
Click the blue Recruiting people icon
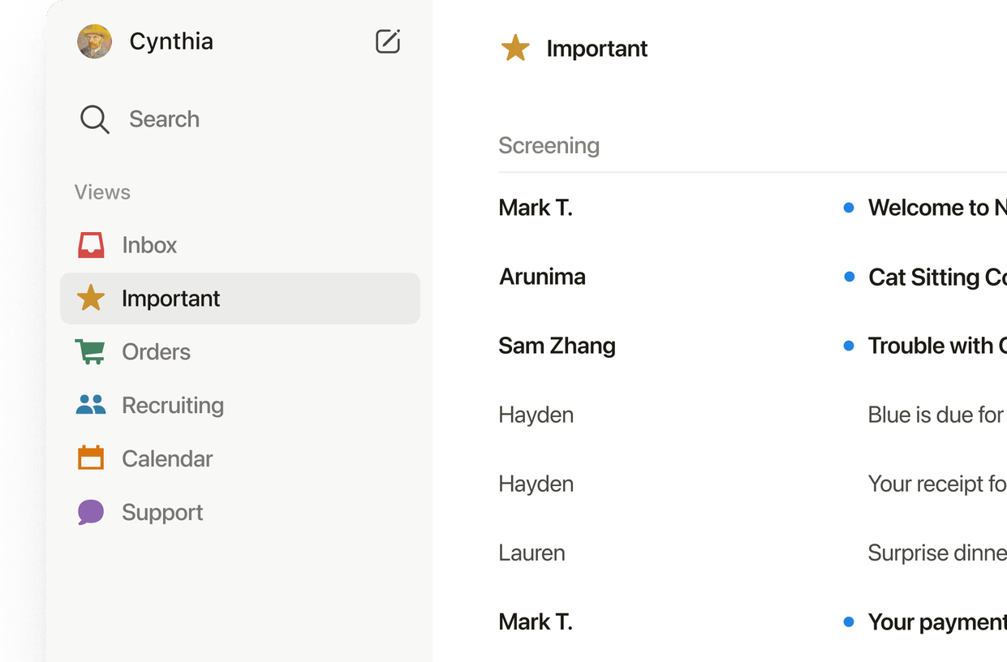pos(91,405)
